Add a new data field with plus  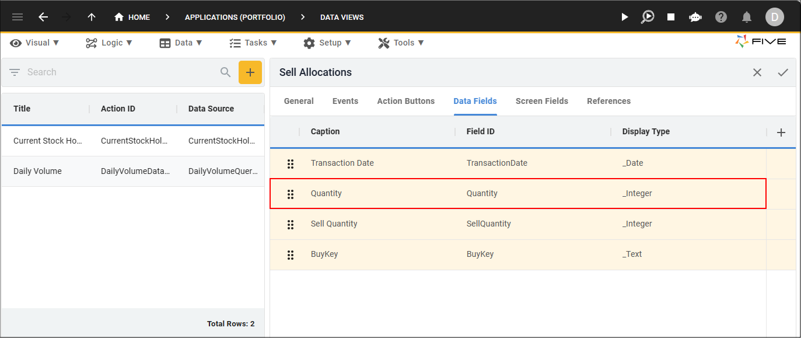[781, 133]
